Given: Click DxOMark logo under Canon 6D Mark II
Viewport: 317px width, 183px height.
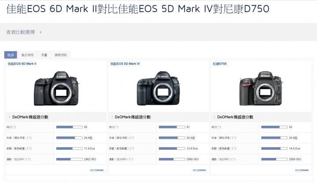Looking at the screenshot, I should (97, 170).
